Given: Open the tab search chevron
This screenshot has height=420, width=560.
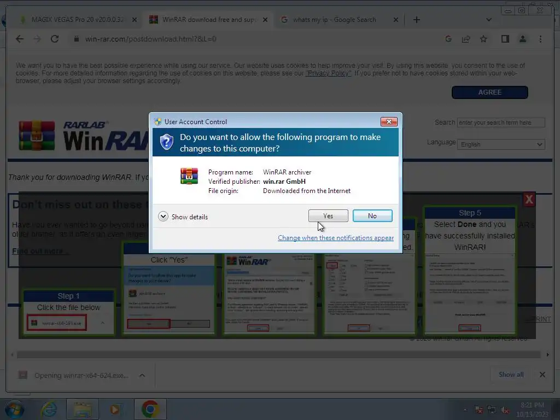Looking at the screenshot, I should pyautogui.click(x=488, y=20).
